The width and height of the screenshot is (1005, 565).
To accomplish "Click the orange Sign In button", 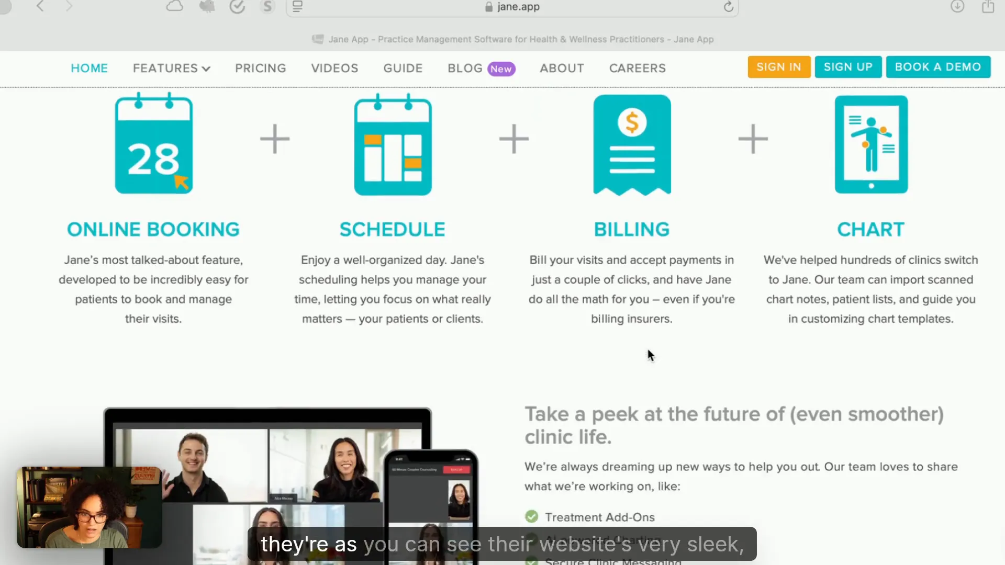I will pyautogui.click(x=779, y=67).
